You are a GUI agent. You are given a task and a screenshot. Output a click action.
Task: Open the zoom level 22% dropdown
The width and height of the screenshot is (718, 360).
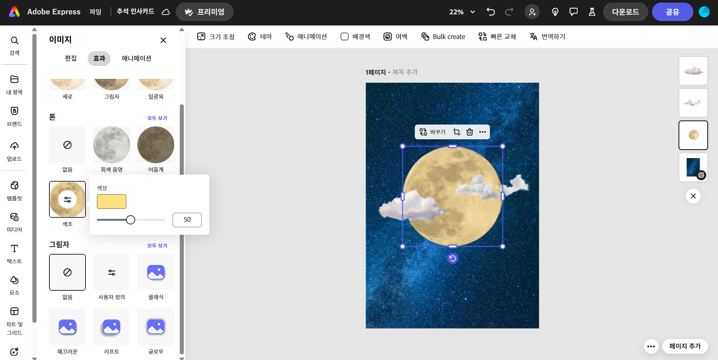[x=462, y=12]
